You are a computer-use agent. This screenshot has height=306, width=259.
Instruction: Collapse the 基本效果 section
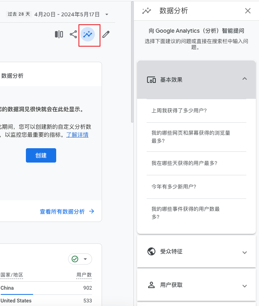tap(245, 78)
